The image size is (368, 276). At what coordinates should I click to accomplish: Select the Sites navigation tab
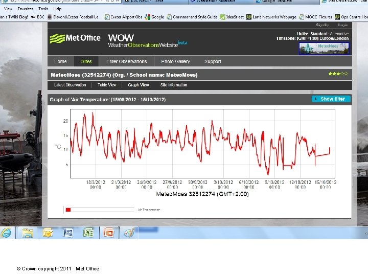tap(86, 61)
